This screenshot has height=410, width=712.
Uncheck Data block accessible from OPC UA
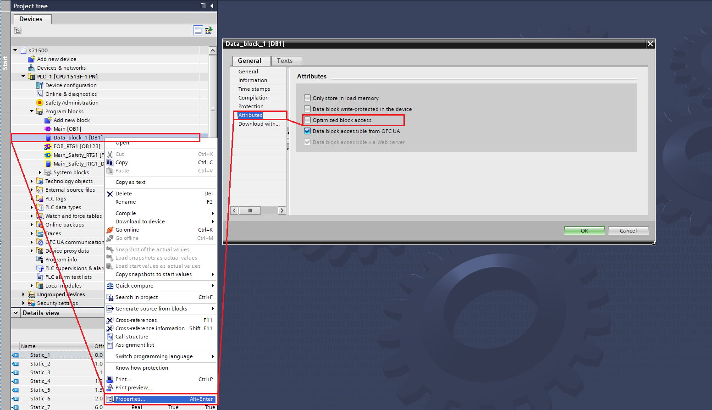click(x=308, y=131)
